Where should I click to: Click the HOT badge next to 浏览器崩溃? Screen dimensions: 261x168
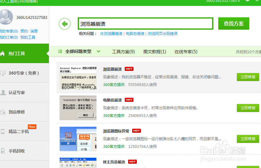129,69
